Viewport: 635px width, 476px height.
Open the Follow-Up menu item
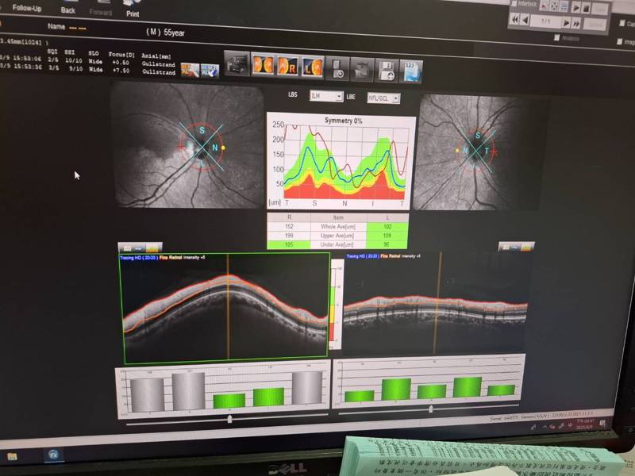(27, 8)
